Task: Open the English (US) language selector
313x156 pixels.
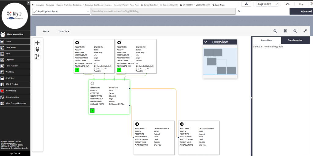Action: (x=267, y=4)
